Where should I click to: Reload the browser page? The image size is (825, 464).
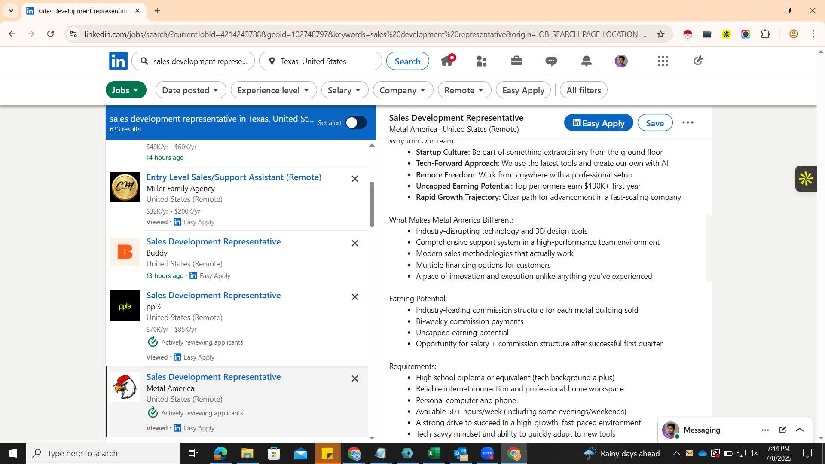point(51,34)
